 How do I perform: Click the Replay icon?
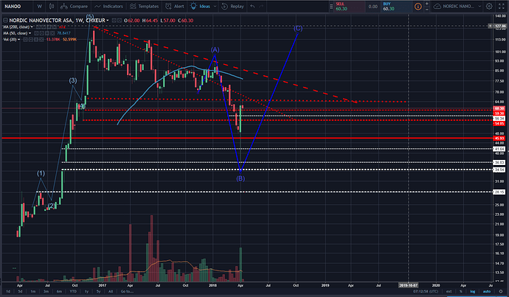pos(225,6)
